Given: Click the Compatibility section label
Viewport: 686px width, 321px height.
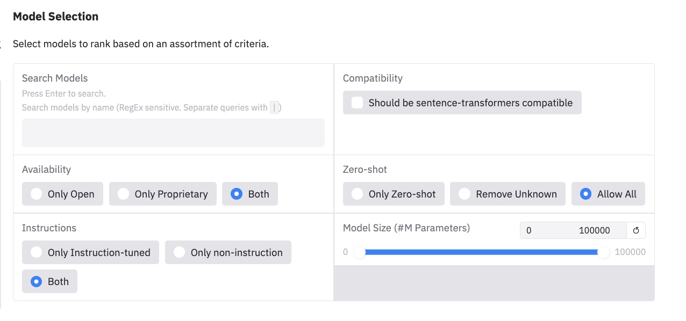Looking at the screenshot, I should tap(373, 78).
